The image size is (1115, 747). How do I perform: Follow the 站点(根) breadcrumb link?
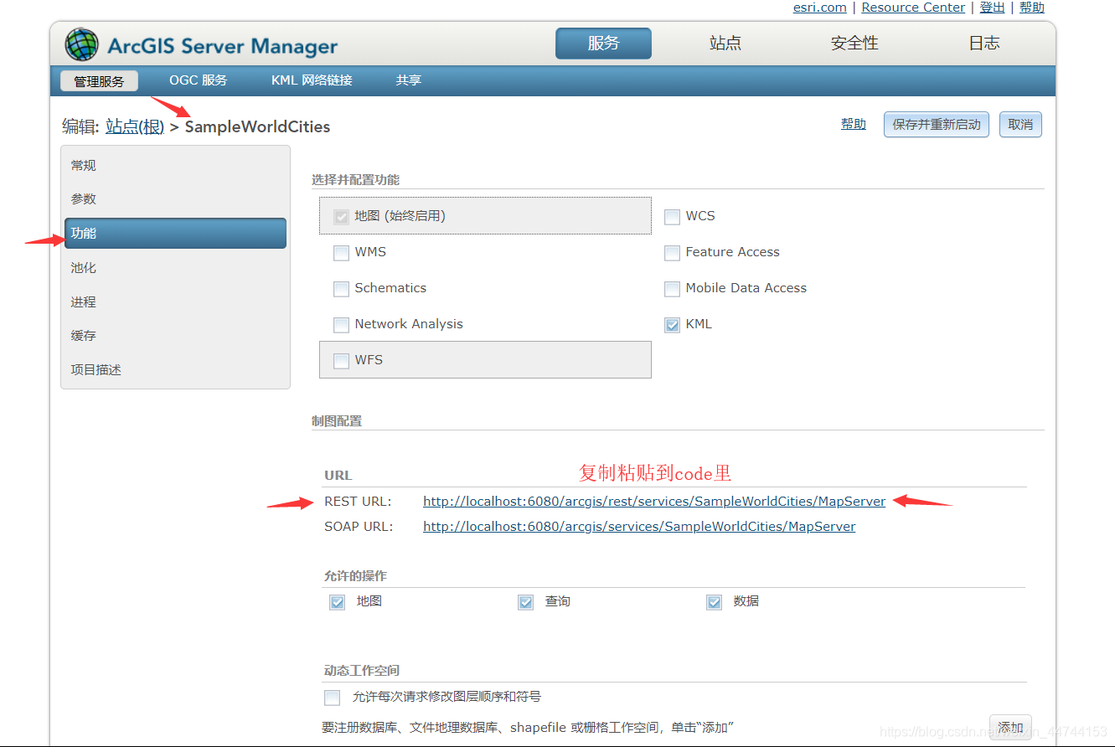click(135, 127)
